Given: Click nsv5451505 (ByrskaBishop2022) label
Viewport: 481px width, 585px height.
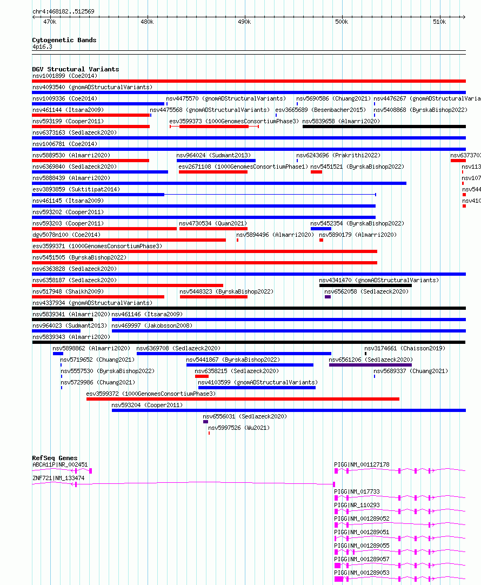Looking at the screenshot, I should point(79,258).
